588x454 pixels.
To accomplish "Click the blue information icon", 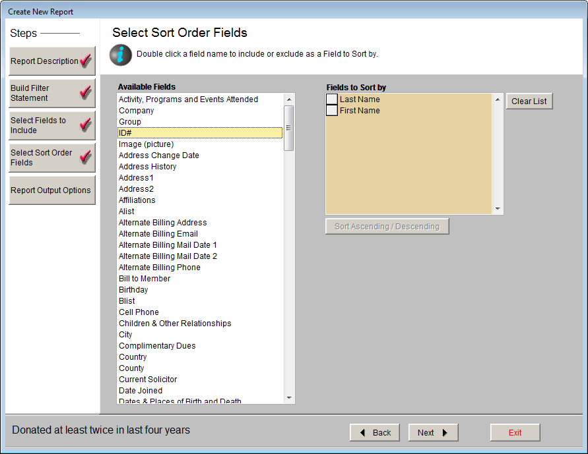I will [120, 55].
